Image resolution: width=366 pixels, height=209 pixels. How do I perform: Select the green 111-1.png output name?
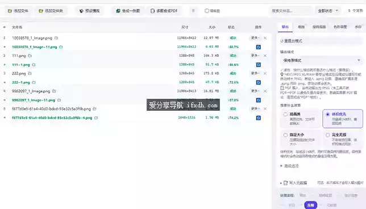tap(21, 65)
